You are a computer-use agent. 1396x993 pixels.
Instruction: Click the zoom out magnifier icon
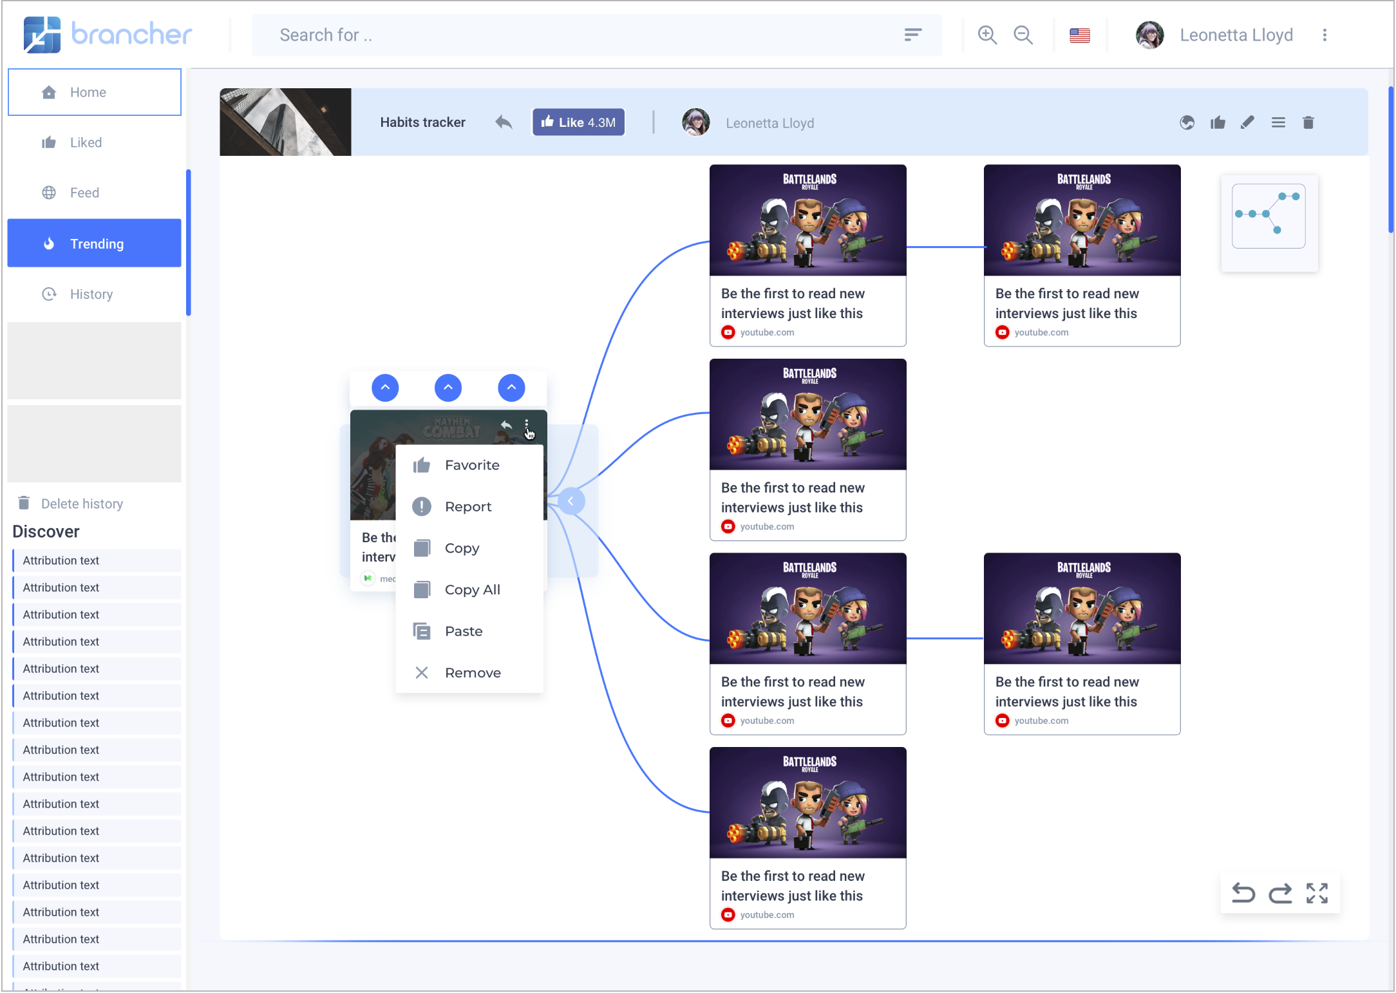pos(1023,35)
